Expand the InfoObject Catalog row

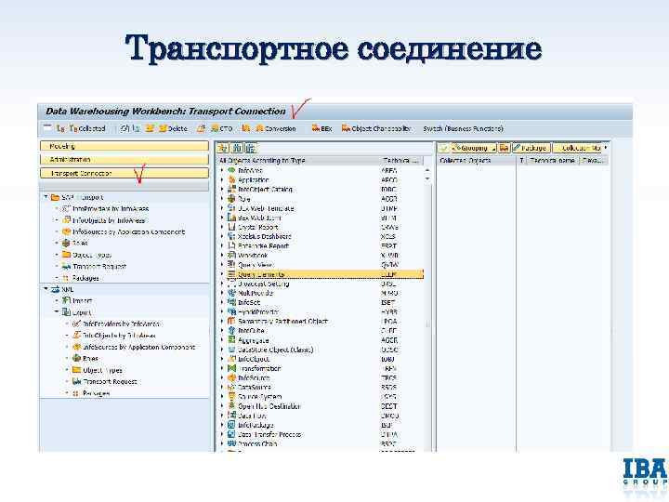[x=222, y=189]
